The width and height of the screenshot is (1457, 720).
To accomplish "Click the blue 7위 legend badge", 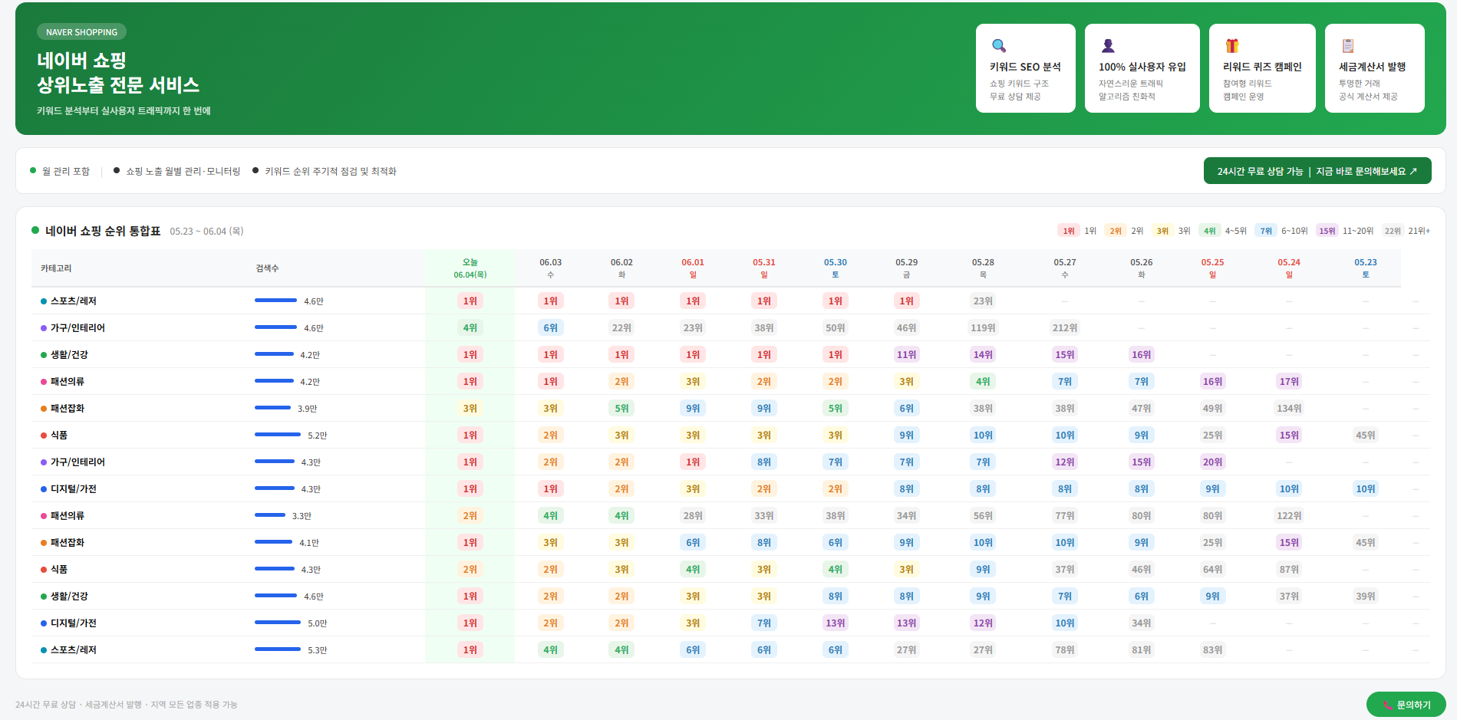I will coord(1266,231).
